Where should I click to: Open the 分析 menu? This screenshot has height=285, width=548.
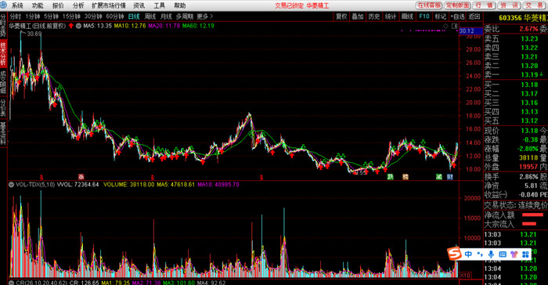tap(78, 5)
